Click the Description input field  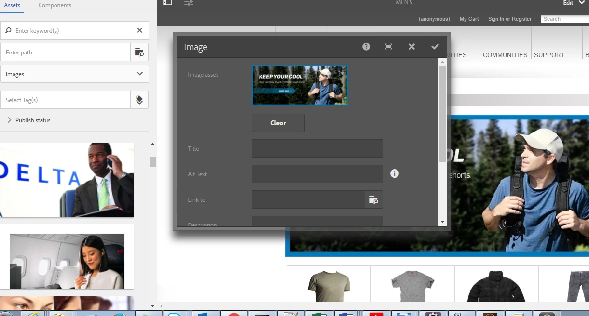[317, 221]
